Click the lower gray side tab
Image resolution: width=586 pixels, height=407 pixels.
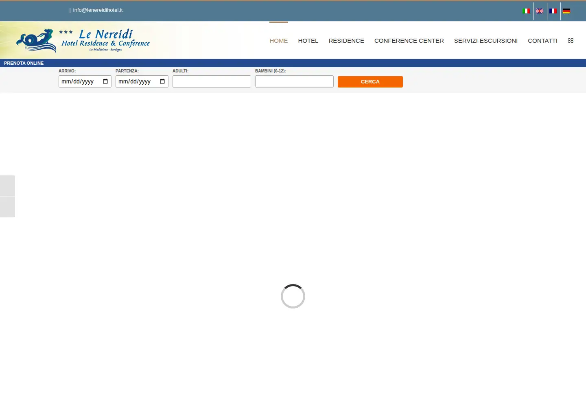7,207
